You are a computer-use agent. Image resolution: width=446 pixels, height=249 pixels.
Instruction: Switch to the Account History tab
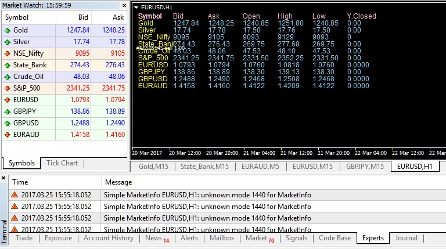[108, 238]
